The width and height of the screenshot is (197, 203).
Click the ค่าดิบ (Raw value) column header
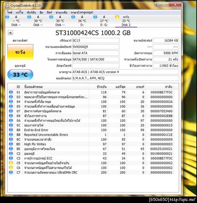point(160,87)
